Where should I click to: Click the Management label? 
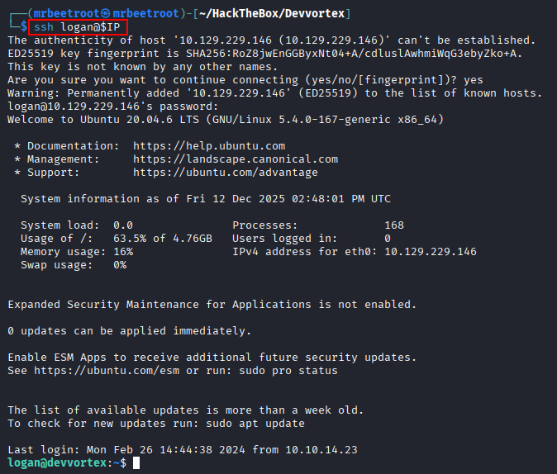pyautogui.click(x=64, y=159)
